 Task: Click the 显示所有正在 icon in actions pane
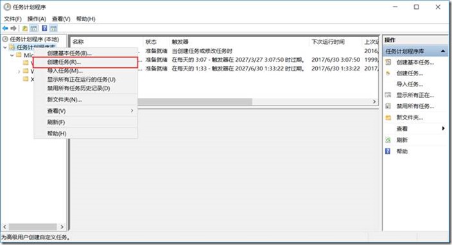388,95
